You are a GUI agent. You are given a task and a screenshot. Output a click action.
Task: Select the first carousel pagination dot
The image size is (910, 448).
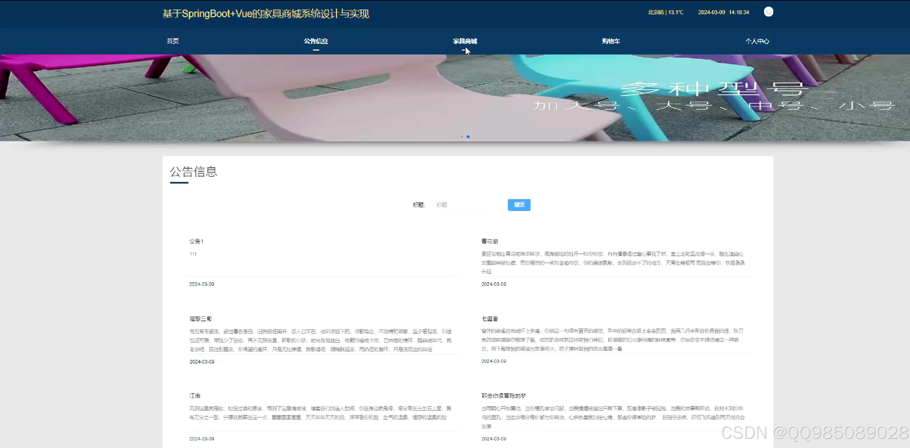(x=456, y=137)
